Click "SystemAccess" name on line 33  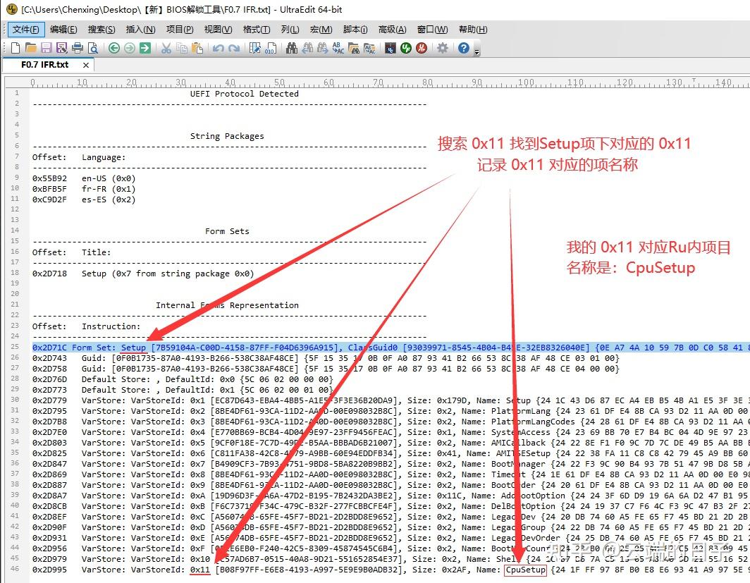[521, 432]
